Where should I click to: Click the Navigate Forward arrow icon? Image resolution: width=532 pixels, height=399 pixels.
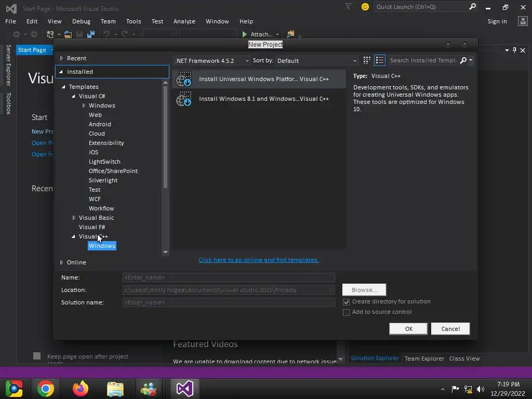coord(34,34)
